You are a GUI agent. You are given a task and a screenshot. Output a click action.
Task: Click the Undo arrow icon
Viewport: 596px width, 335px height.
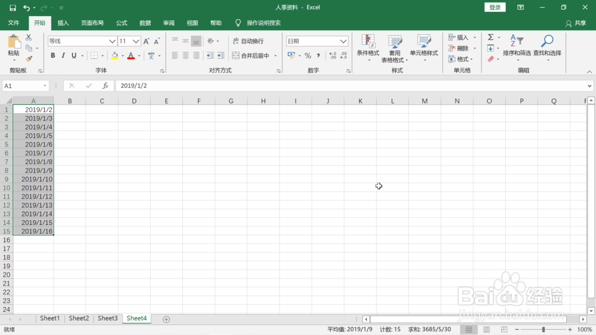26,8
